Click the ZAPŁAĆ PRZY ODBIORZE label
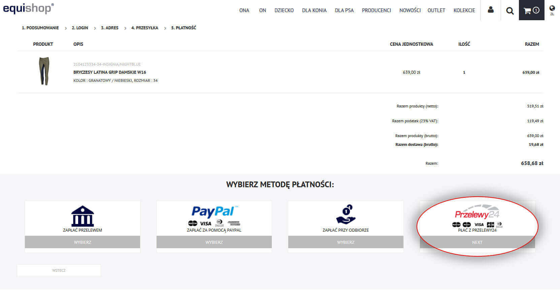The width and height of the screenshot is (560, 294). point(346,230)
